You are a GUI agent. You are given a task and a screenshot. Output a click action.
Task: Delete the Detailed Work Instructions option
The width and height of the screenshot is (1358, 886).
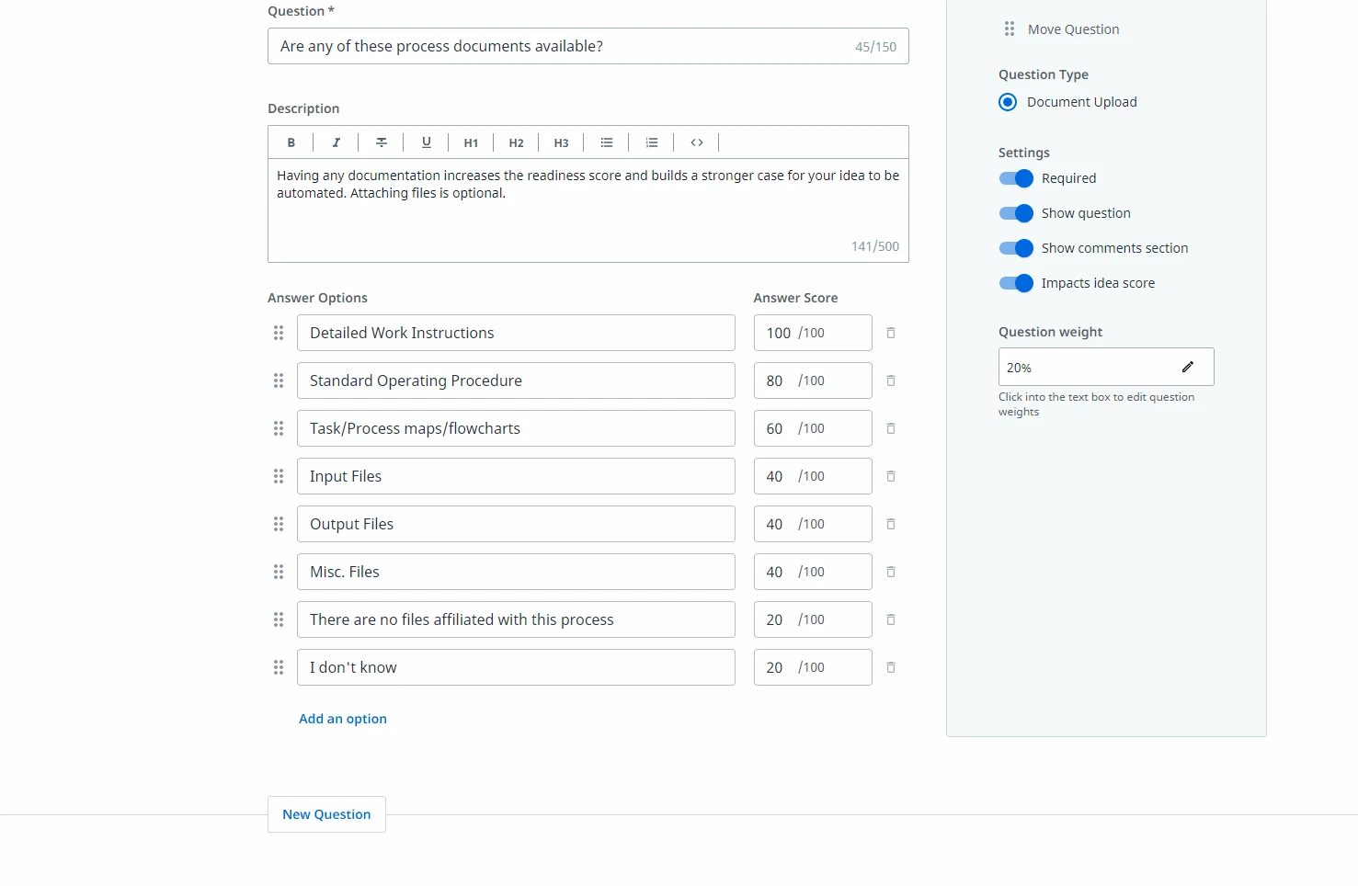pos(891,333)
